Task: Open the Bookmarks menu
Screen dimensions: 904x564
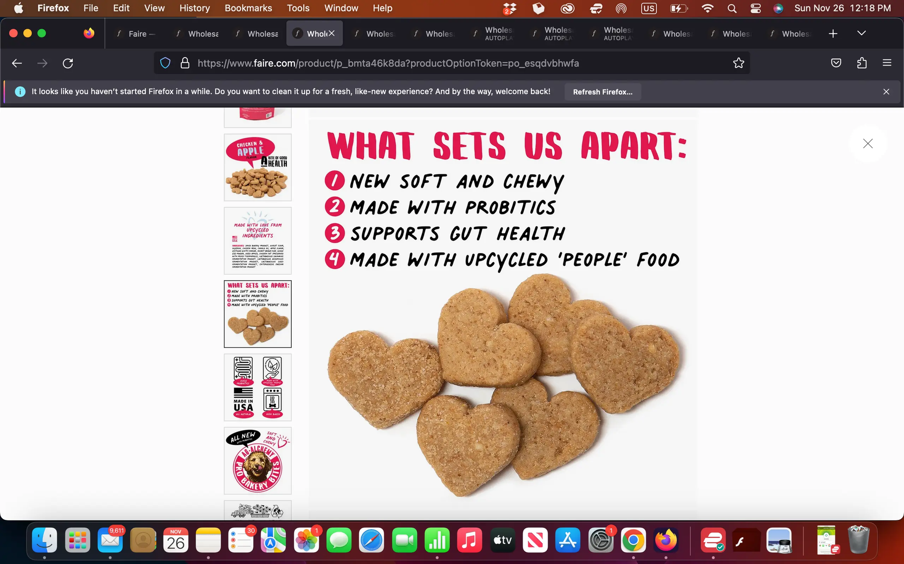Action: (x=248, y=8)
